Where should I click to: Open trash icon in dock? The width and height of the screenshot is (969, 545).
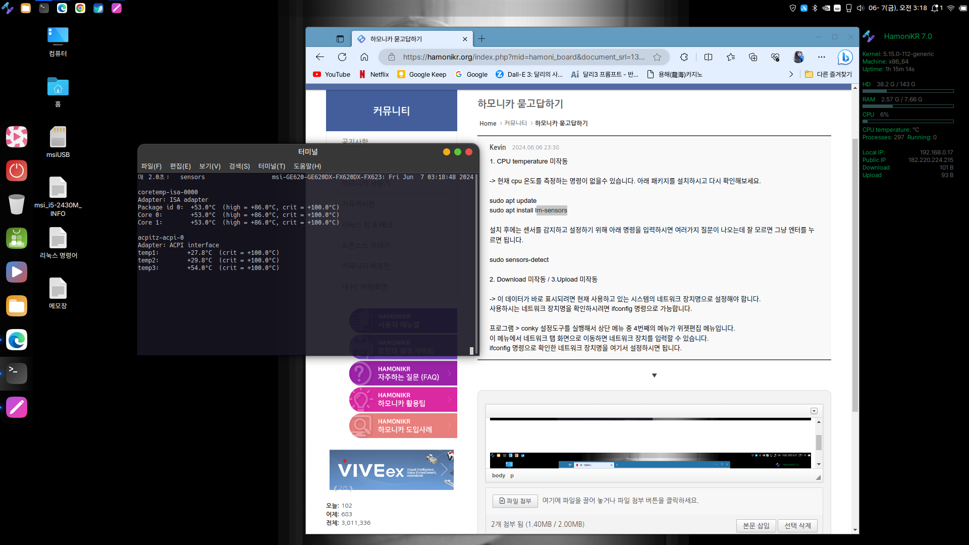(x=17, y=204)
